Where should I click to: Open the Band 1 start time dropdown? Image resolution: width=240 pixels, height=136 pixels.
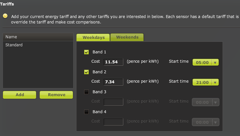[x=205, y=62]
